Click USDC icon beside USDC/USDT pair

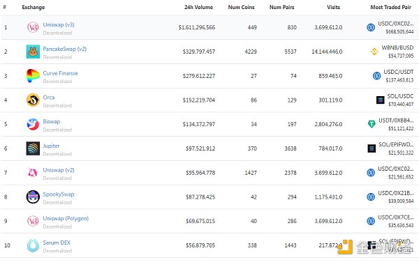pyautogui.click(x=376, y=76)
